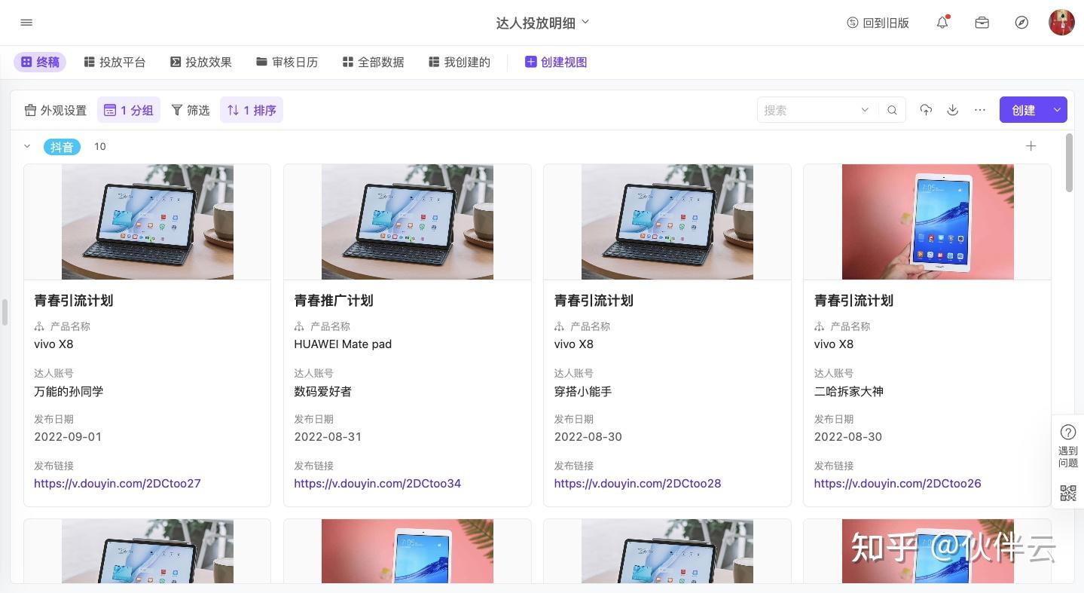Open the 筛选 filter panel
The height and width of the screenshot is (593, 1084).
(x=191, y=110)
